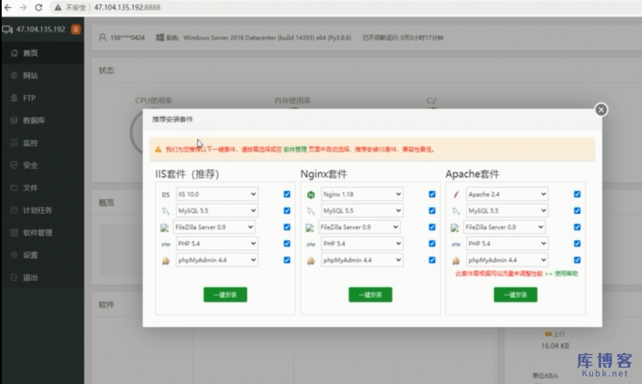Click 一键安装 button under Apache suite
Viewport: 642px width, 384px height.
point(515,295)
